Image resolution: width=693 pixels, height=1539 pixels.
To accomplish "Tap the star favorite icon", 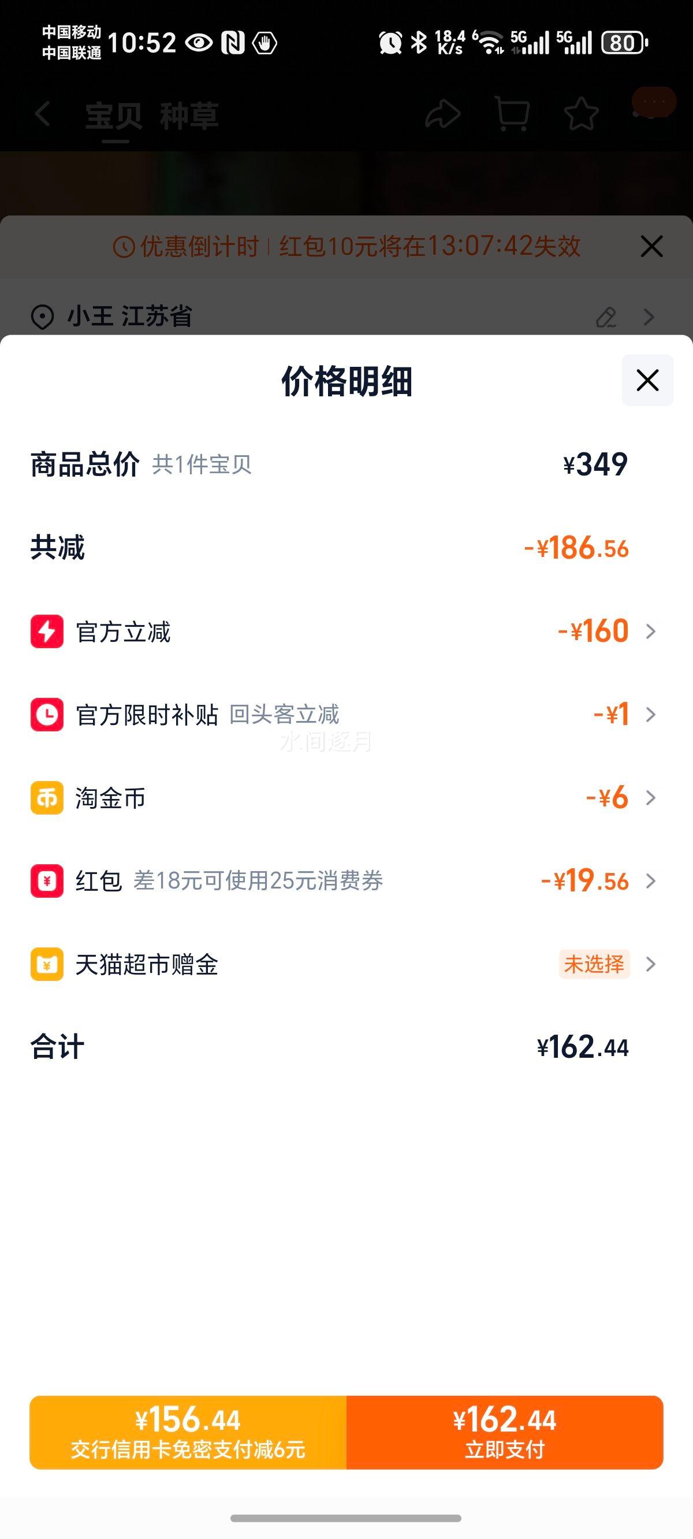I will (x=582, y=113).
